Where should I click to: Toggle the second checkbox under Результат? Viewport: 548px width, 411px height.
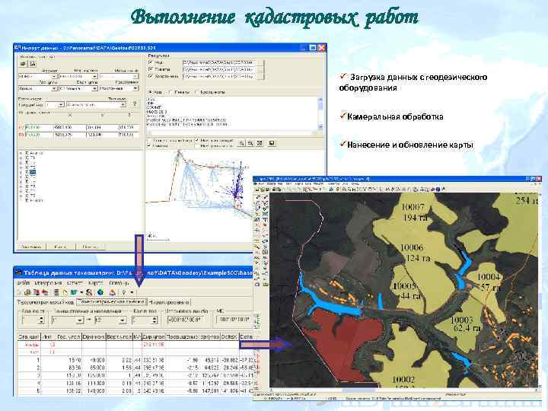[151, 69]
